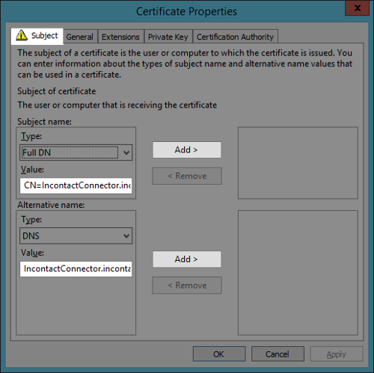374x373 pixels.
Task: Add the alternative name DNS value
Action: click(187, 259)
